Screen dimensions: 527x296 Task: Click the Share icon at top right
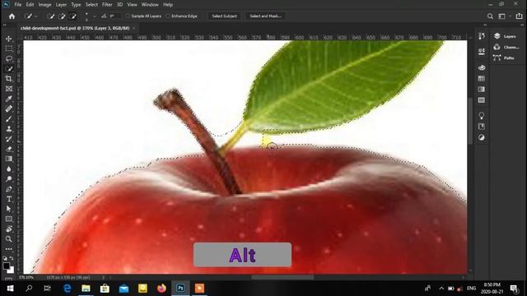click(520, 16)
